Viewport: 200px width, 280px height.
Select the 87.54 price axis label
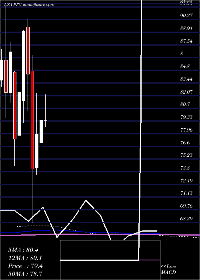[186, 41]
